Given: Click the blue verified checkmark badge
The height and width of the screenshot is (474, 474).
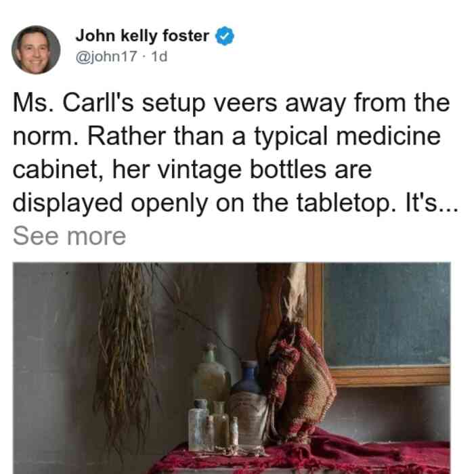Looking at the screenshot, I should pyautogui.click(x=225, y=36).
